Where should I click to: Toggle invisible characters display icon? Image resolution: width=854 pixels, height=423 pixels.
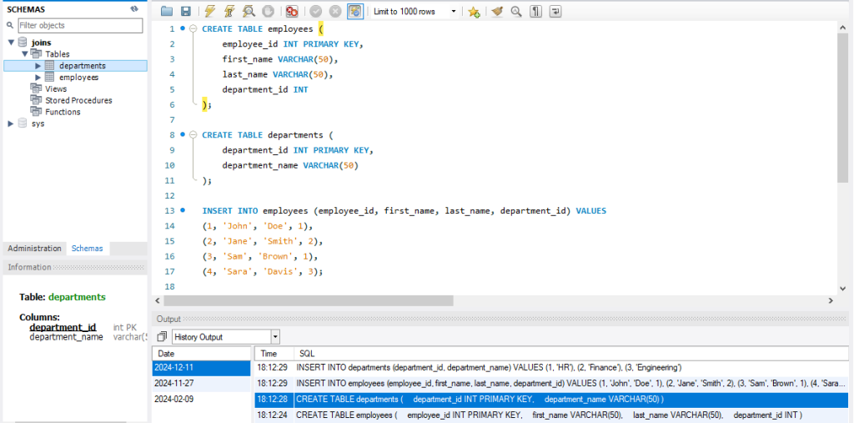(536, 12)
